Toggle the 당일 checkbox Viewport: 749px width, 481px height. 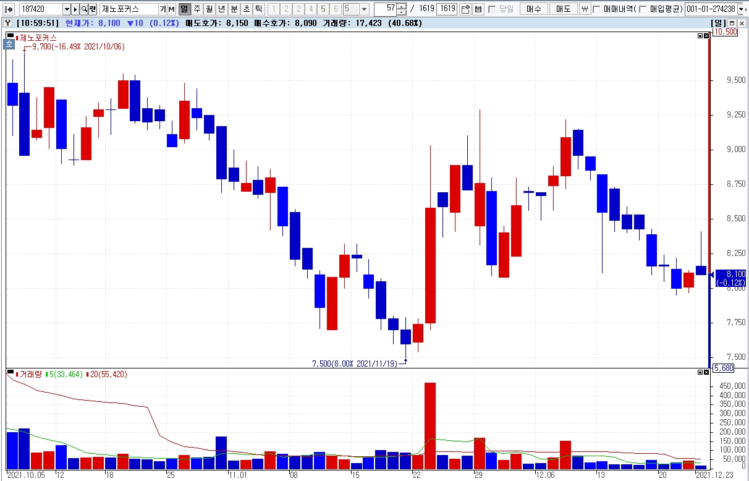click(492, 9)
